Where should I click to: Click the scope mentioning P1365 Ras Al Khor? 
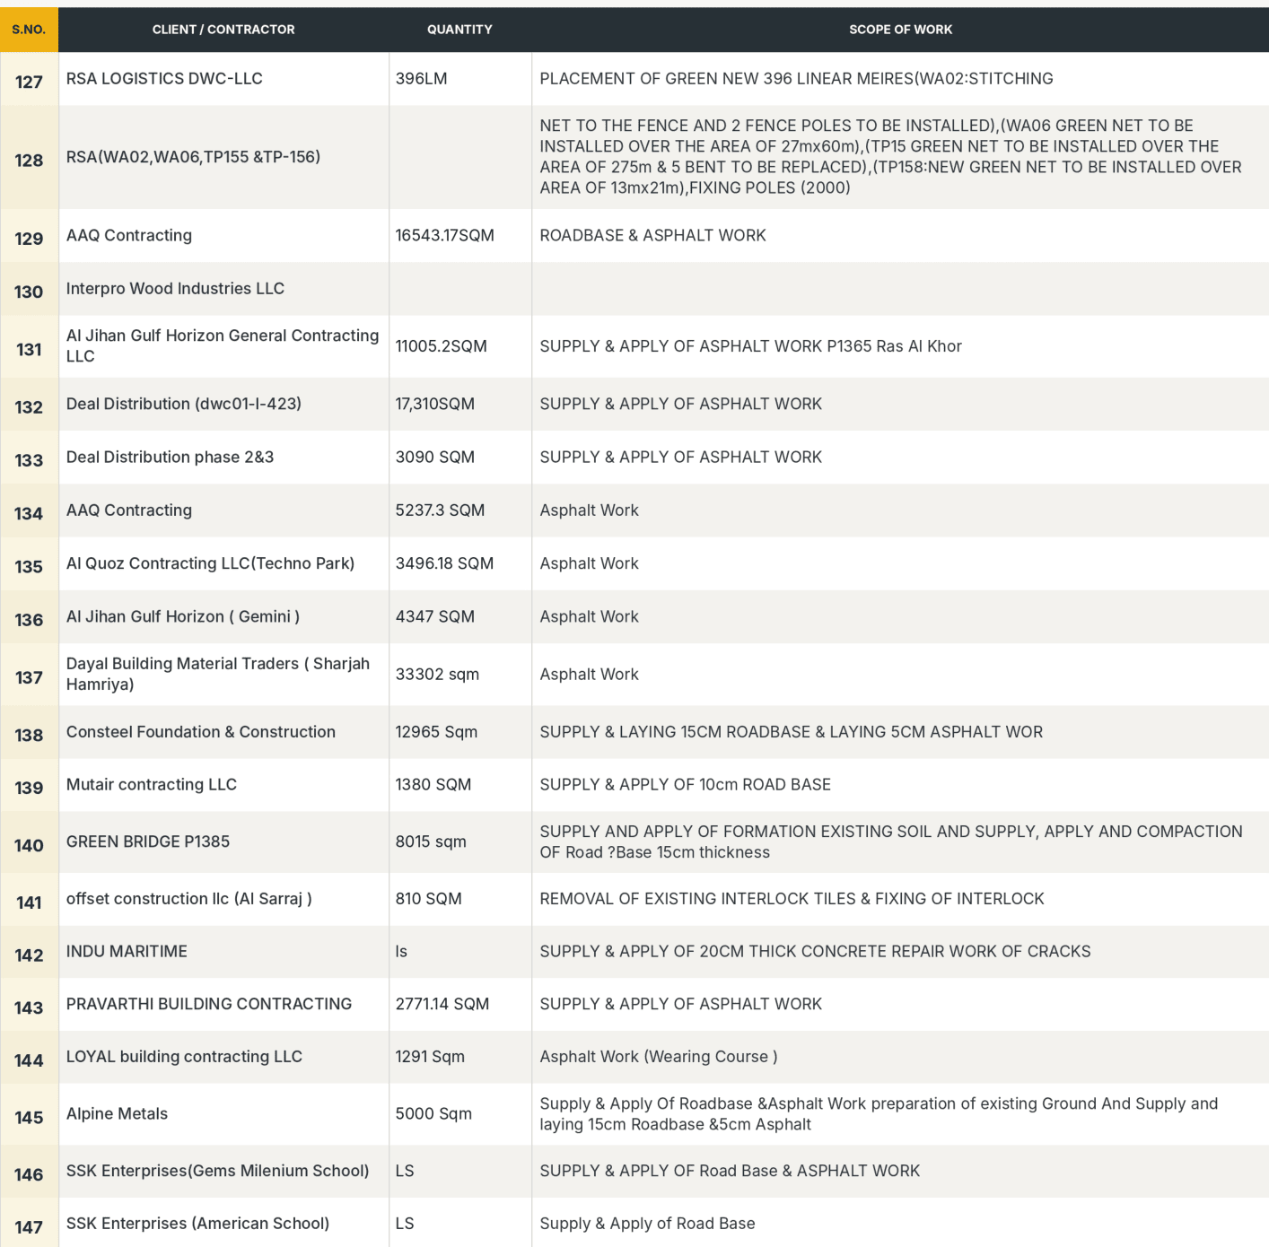pos(750,346)
